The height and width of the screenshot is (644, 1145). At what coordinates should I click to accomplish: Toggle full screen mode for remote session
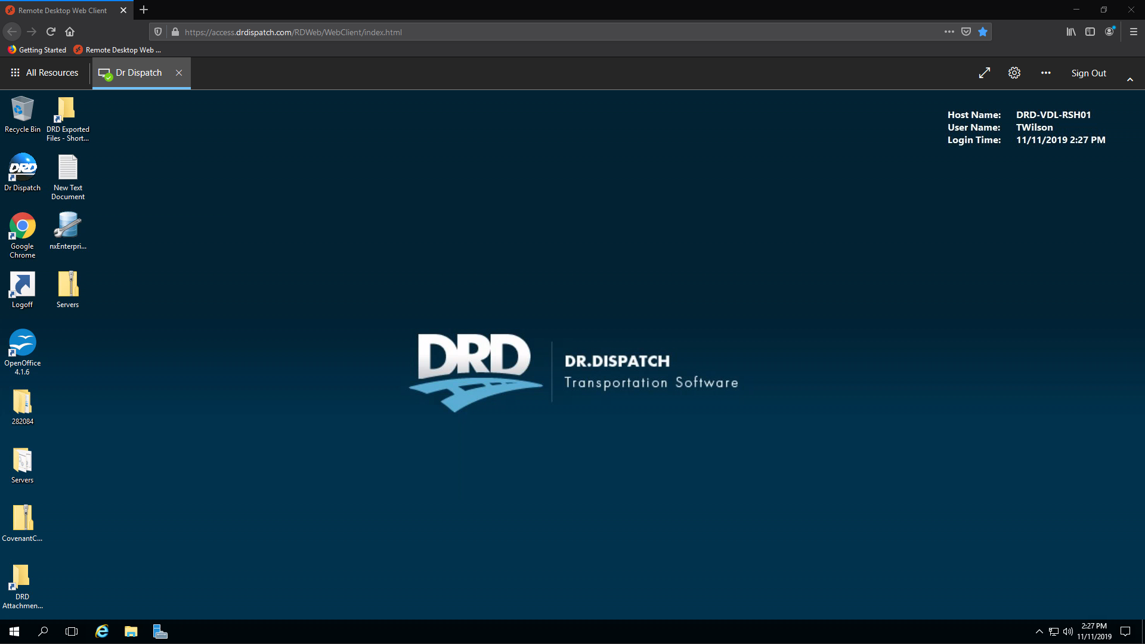[985, 73]
